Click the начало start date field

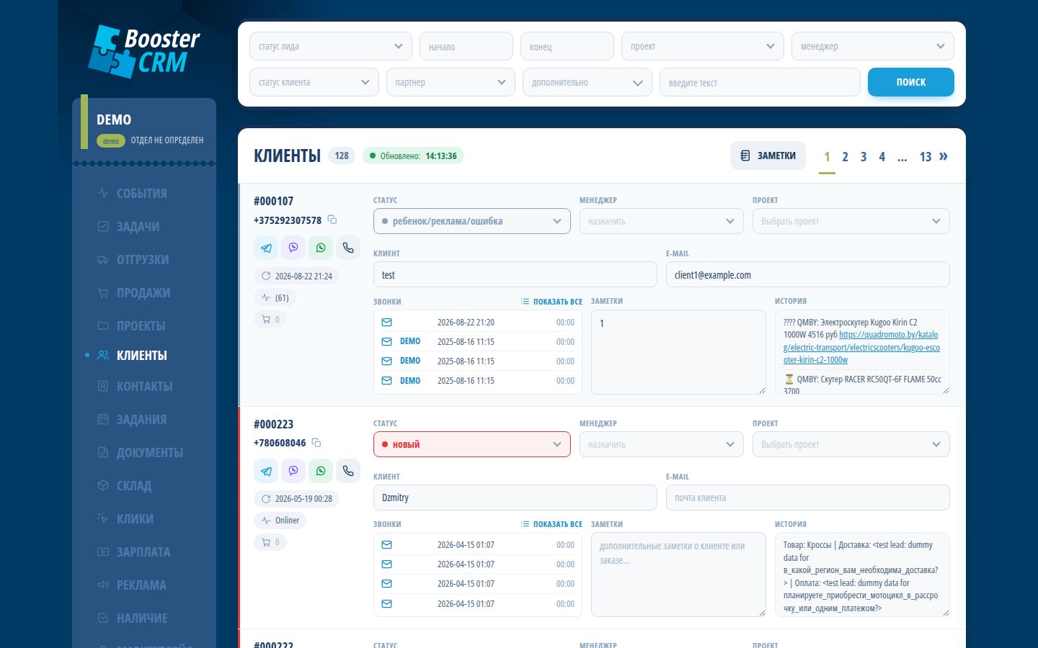point(466,46)
